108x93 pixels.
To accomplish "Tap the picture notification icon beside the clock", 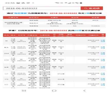I will [18, 3].
